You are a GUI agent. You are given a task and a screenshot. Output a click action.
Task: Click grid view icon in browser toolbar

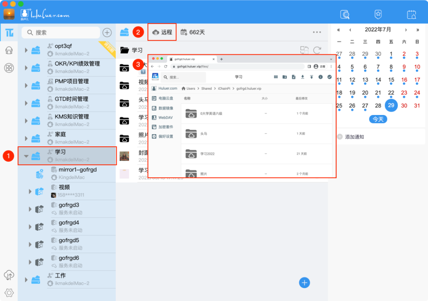276,77
